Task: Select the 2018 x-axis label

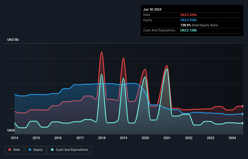Action: point(102,138)
